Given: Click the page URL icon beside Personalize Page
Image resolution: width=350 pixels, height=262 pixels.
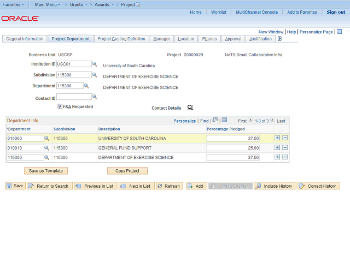Looking at the screenshot, I should [339, 32].
